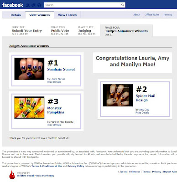
Task: Go to Phase Two Public Vote
Action: pyautogui.click(x=60, y=30)
